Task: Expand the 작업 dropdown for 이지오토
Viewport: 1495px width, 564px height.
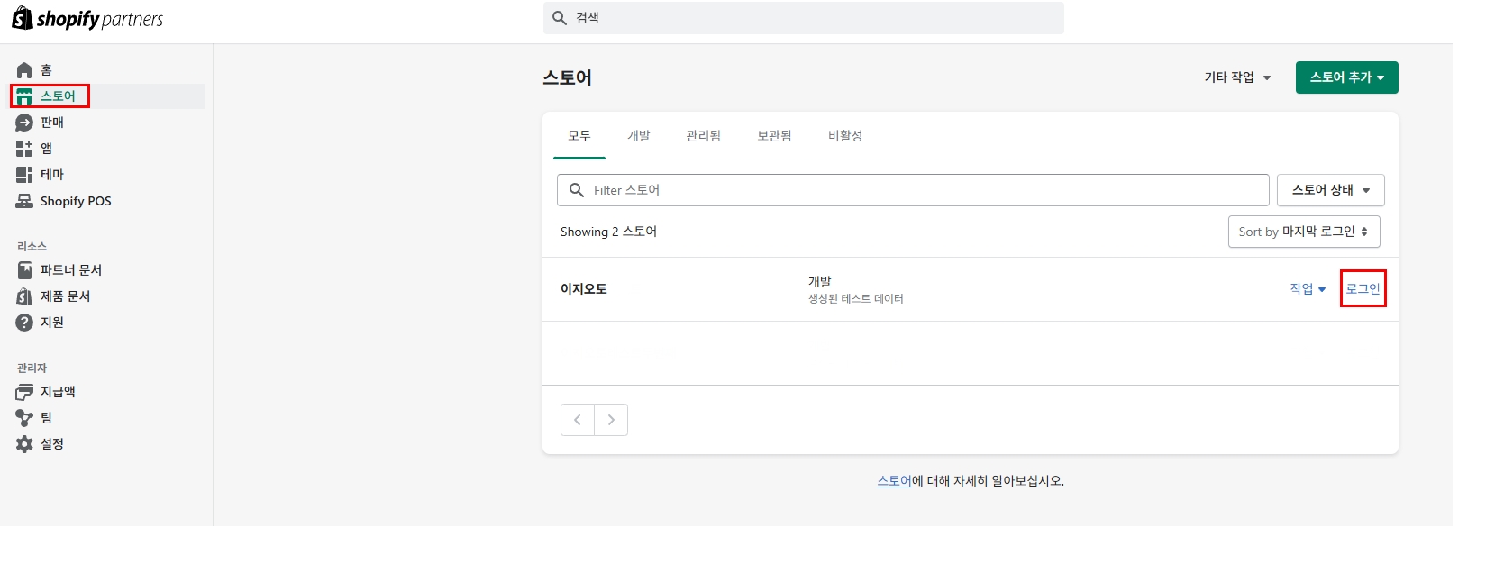Action: (1308, 289)
